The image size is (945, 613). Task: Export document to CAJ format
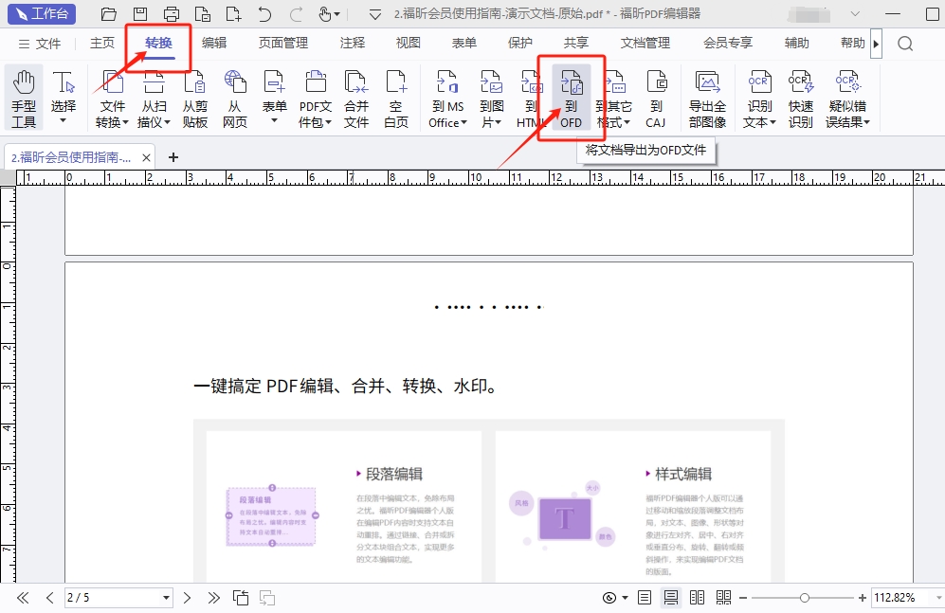[656, 98]
